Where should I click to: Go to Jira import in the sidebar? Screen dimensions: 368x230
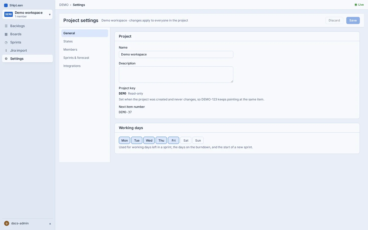click(28, 51)
